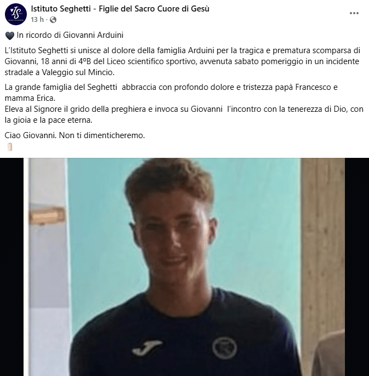
Task: Click the left black bar beside the photo
Action: point(11,267)
